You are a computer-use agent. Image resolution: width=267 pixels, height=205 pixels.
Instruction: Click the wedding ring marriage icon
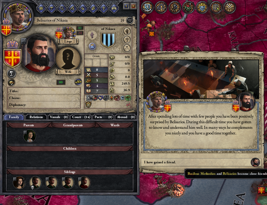(x=78, y=82)
